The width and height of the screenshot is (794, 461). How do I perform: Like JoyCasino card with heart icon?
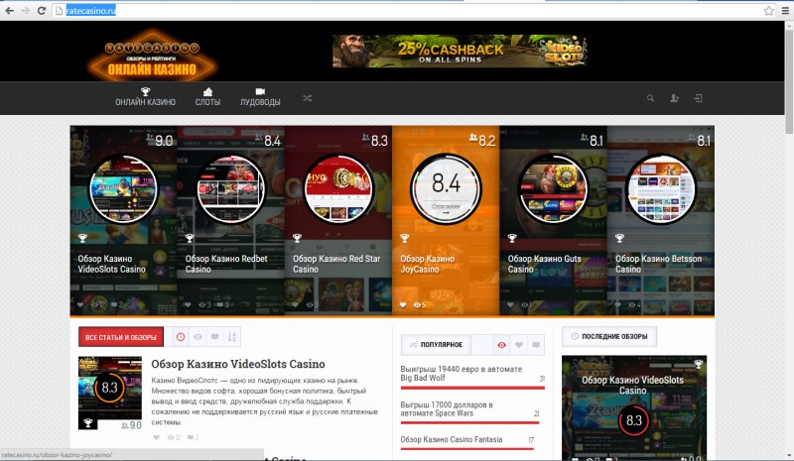[x=403, y=305]
